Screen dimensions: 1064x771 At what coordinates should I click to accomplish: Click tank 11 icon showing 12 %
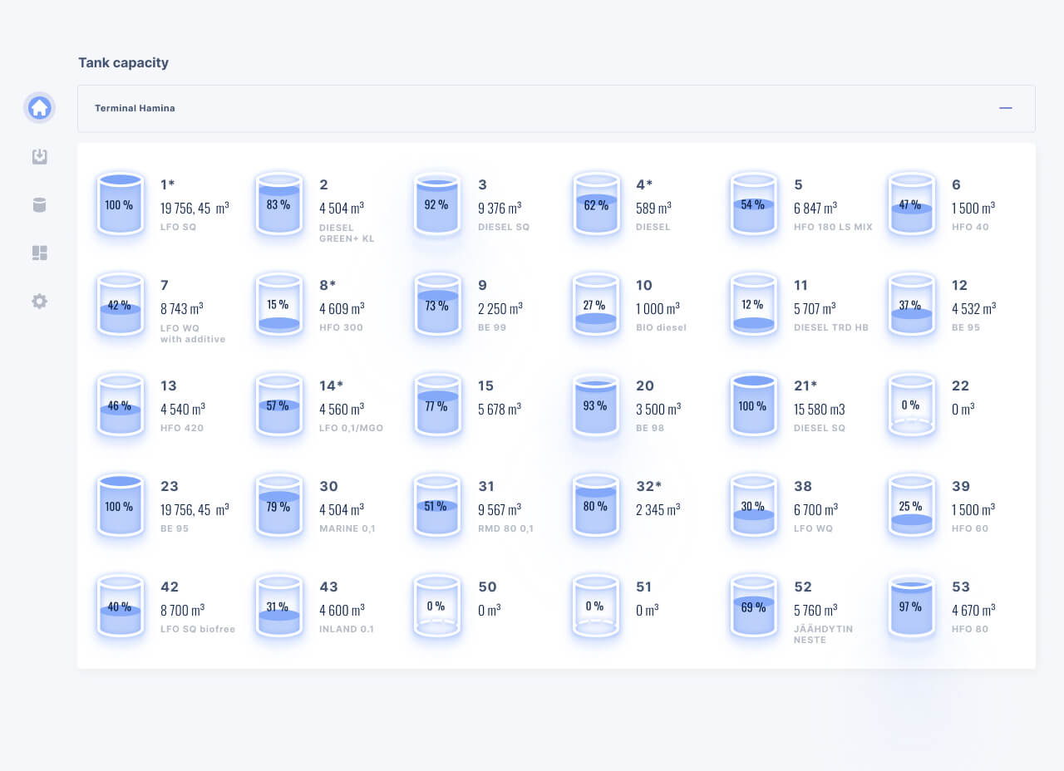click(x=752, y=305)
